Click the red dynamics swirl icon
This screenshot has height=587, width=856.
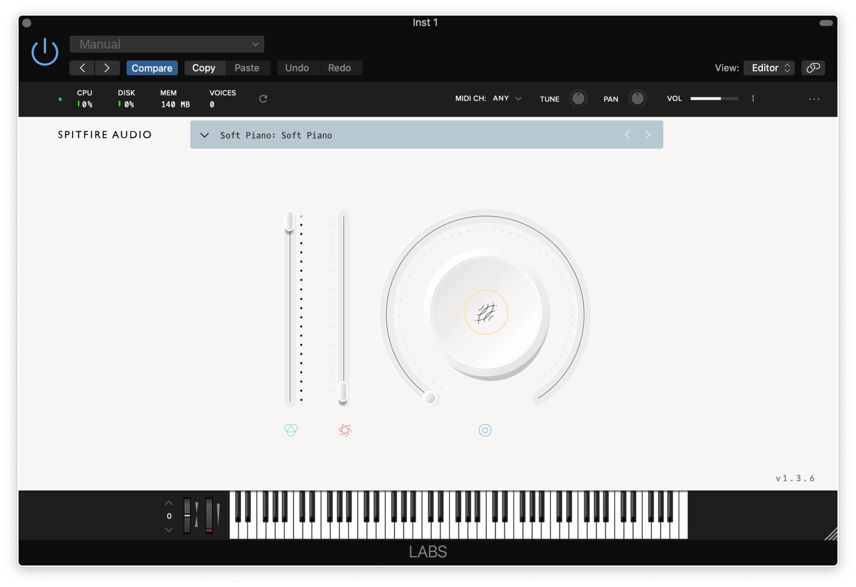coord(345,430)
